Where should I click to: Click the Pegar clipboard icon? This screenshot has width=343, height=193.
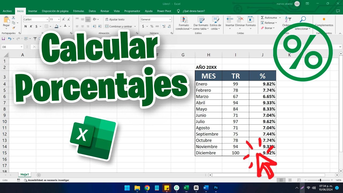point(6,20)
